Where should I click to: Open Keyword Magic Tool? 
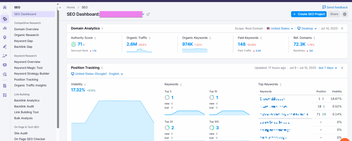[28, 68]
